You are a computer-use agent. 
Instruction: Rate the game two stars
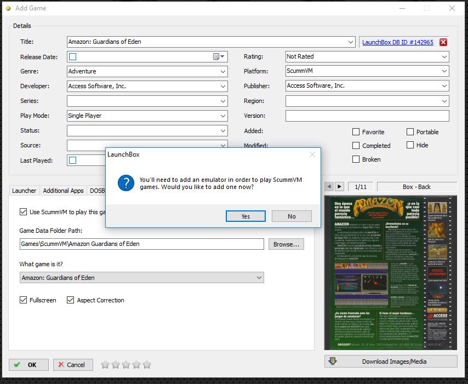pyautogui.click(x=116, y=365)
